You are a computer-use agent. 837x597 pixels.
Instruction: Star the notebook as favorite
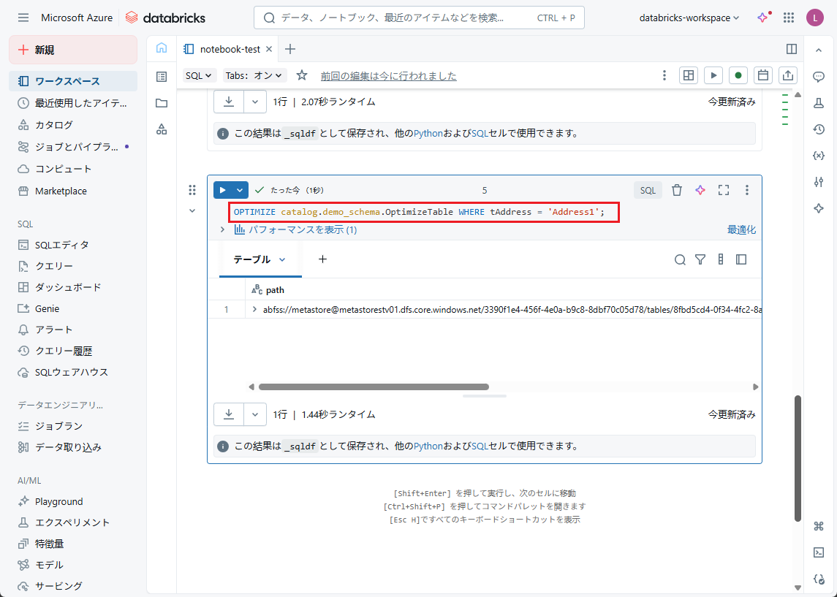tap(302, 75)
